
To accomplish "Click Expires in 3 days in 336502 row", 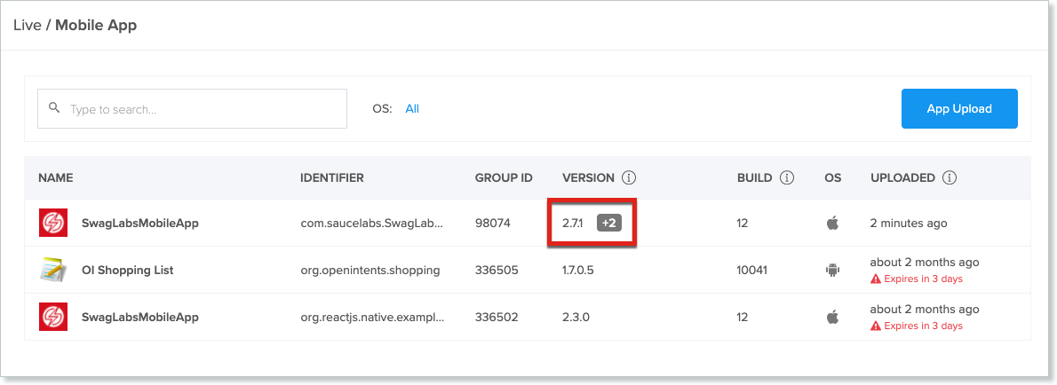I will click(x=923, y=326).
